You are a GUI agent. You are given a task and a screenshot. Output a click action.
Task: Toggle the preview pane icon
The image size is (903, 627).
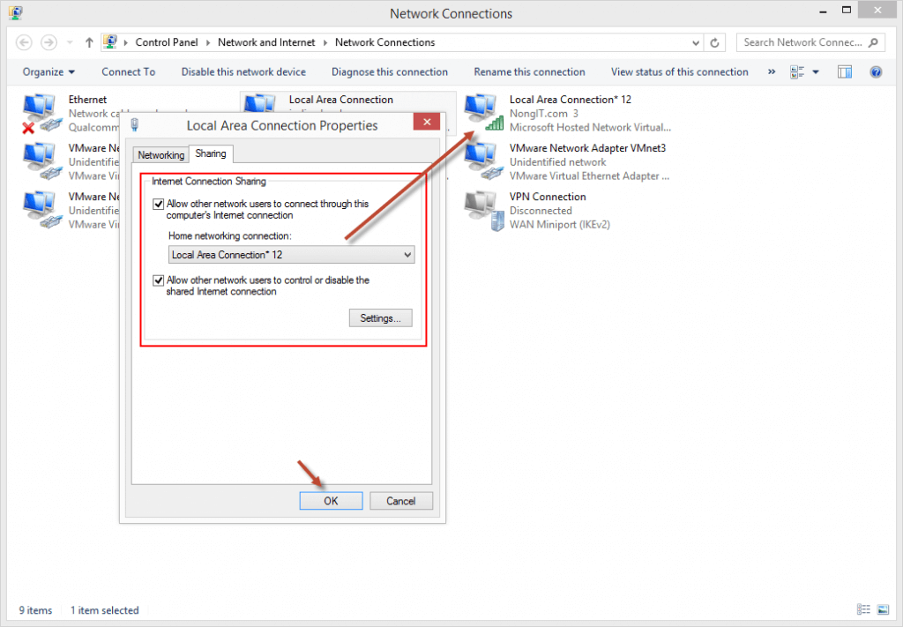(845, 71)
